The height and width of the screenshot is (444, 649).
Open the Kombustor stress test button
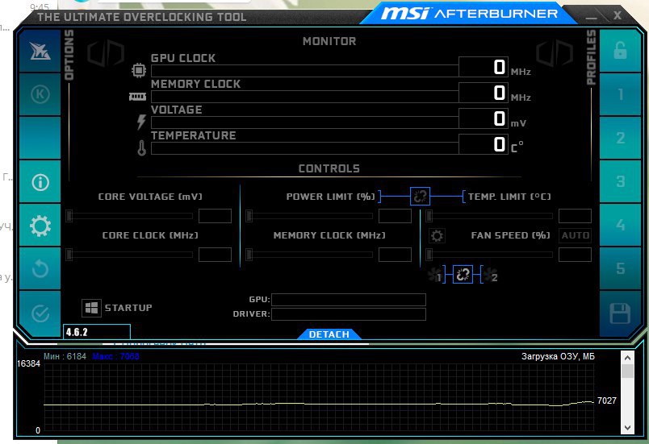[40, 94]
